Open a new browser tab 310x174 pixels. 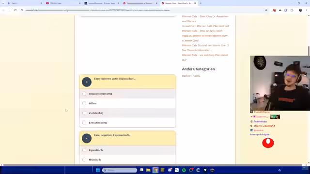click(201, 3)
